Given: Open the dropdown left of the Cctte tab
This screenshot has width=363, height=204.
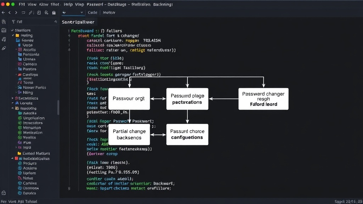Looking at the screenshot, I should click(73, 12).
